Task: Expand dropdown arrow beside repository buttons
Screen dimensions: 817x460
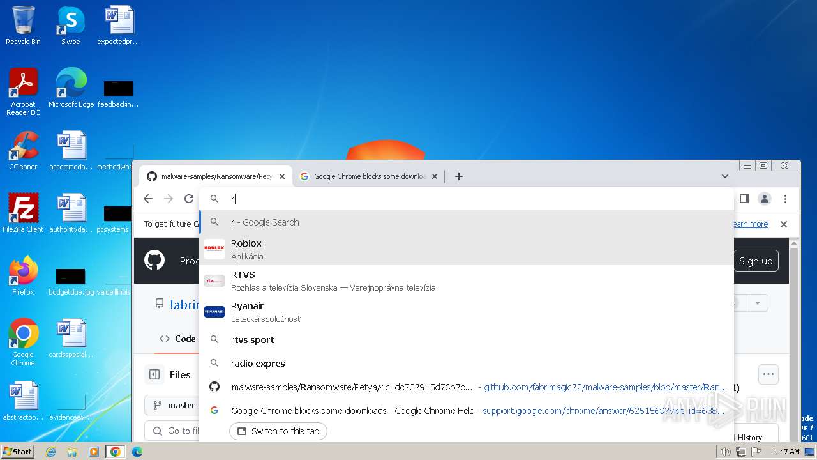Action: (758, 303)
